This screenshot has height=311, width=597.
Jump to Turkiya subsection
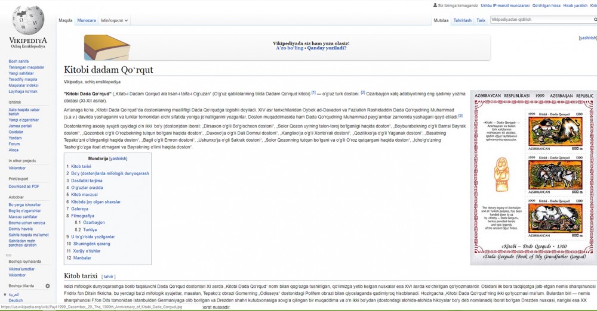[90, 229]
